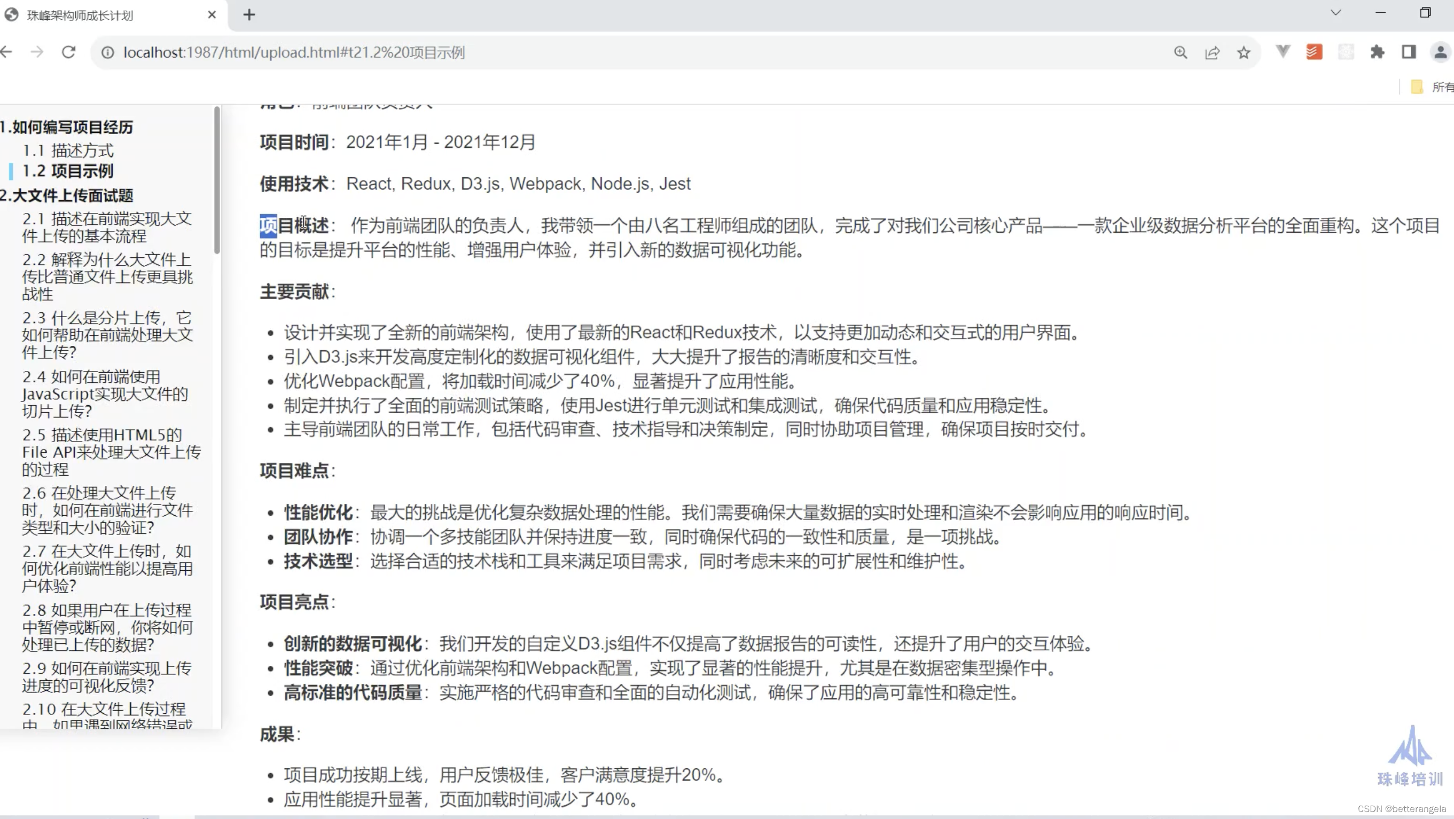Go to 1.1 描述方式 in outline

[68, 150]
